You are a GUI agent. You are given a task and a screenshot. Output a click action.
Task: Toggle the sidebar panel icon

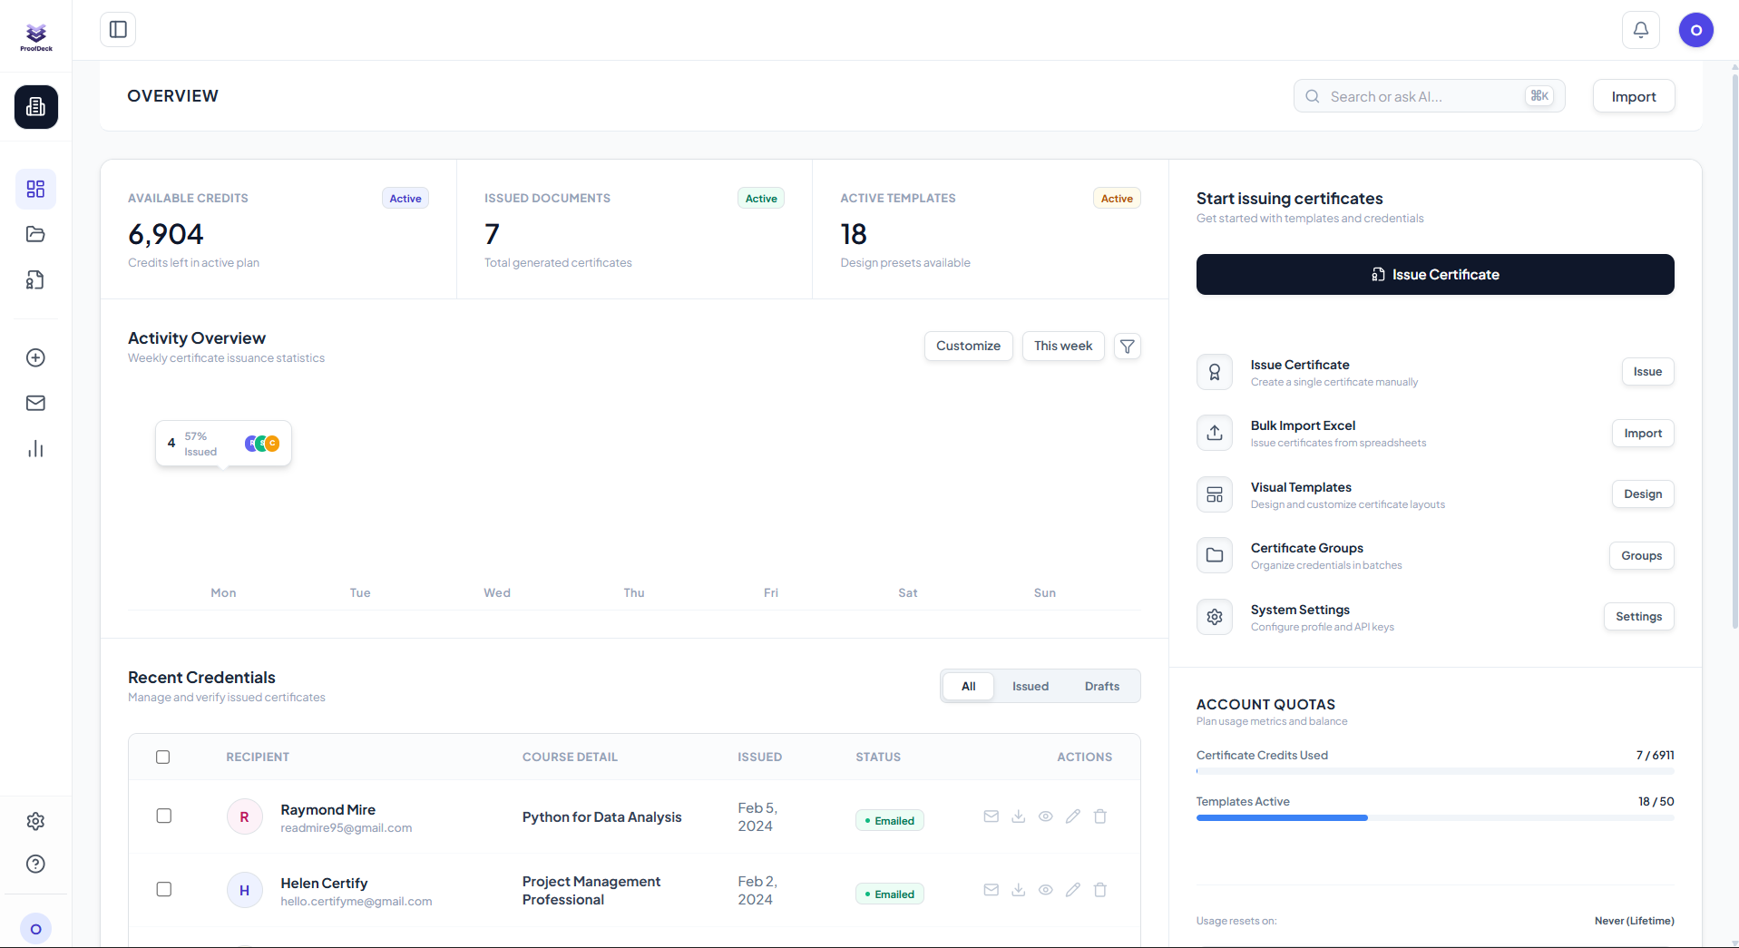(x=118, y=29)
